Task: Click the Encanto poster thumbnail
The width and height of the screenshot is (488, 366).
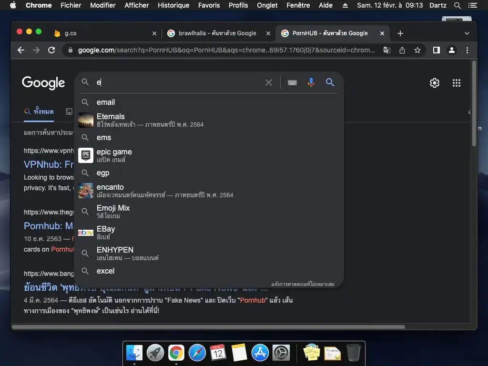Action: (86, 191)
